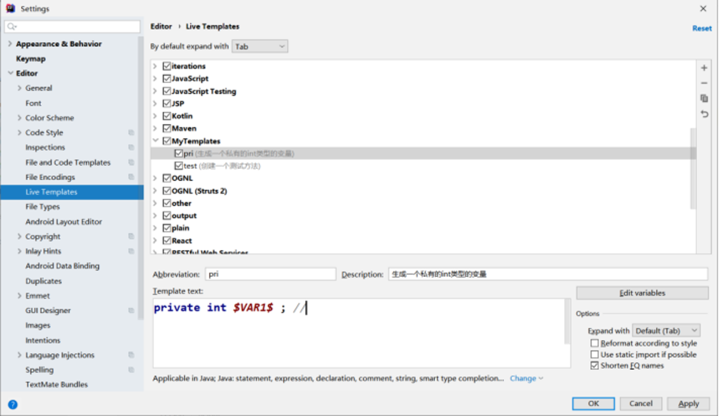The image size is (719, 416).
Task: Click the project-level icon beside File and Code Templates
Action: pyautogui.click(x=131, y=163)
